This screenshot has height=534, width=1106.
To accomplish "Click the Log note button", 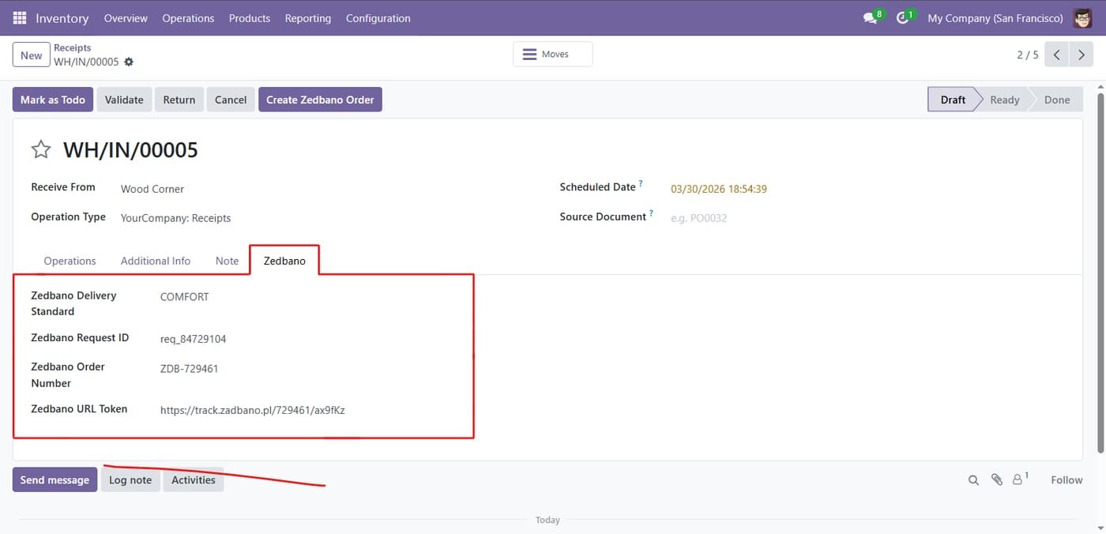I will click(x=130, y=479).
